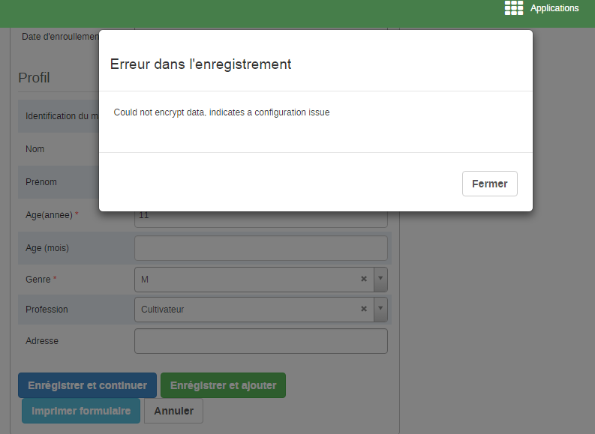The width and height of the screenshot is (595, 434).
Task: Click the dialog title Erreur dans l'enregistrement
Action: (x=200, y=64)
